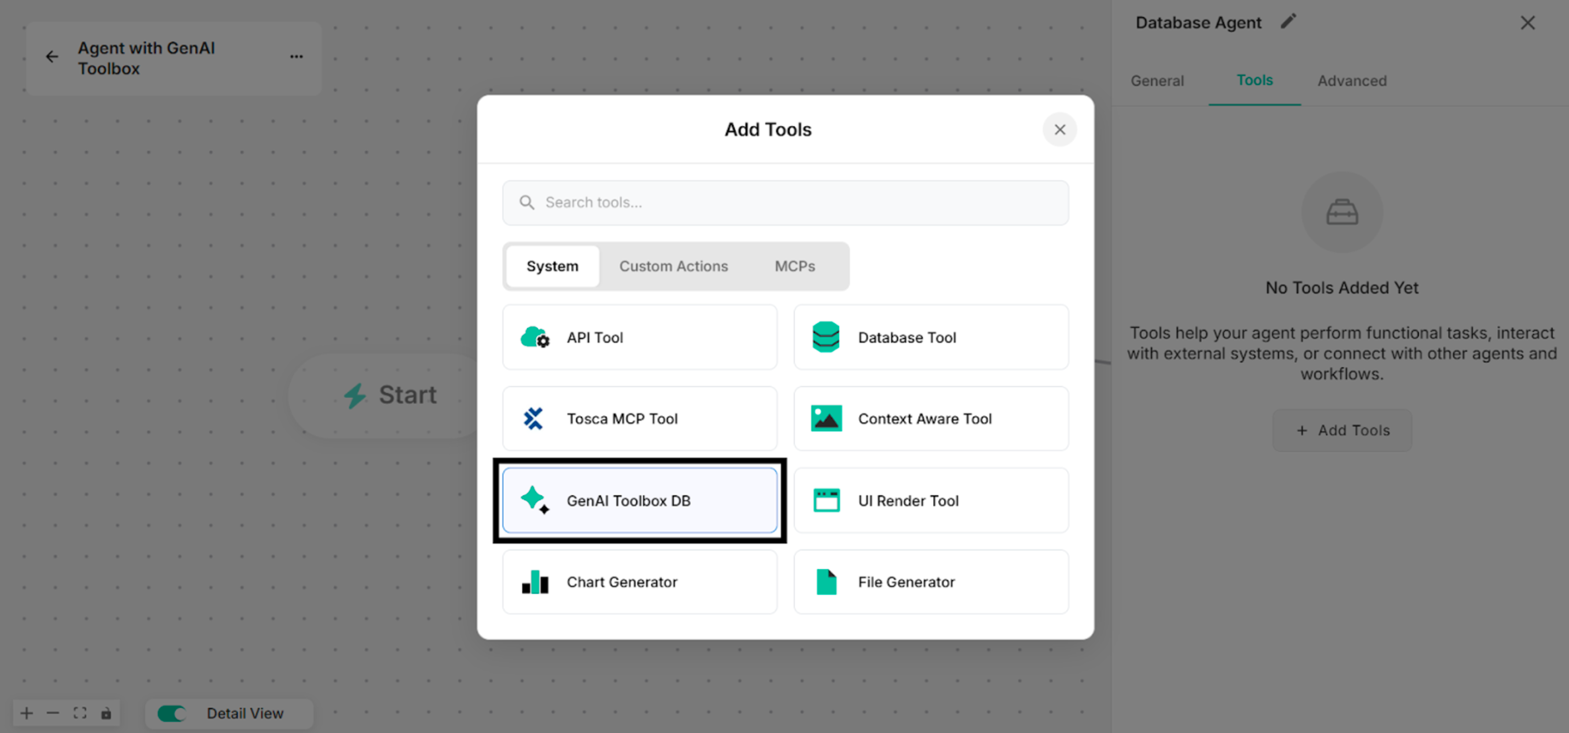The height and width of the screenshot is (733, 1569).
Task: Click the Context Aware Tool image icon
Action: [826, 419]
